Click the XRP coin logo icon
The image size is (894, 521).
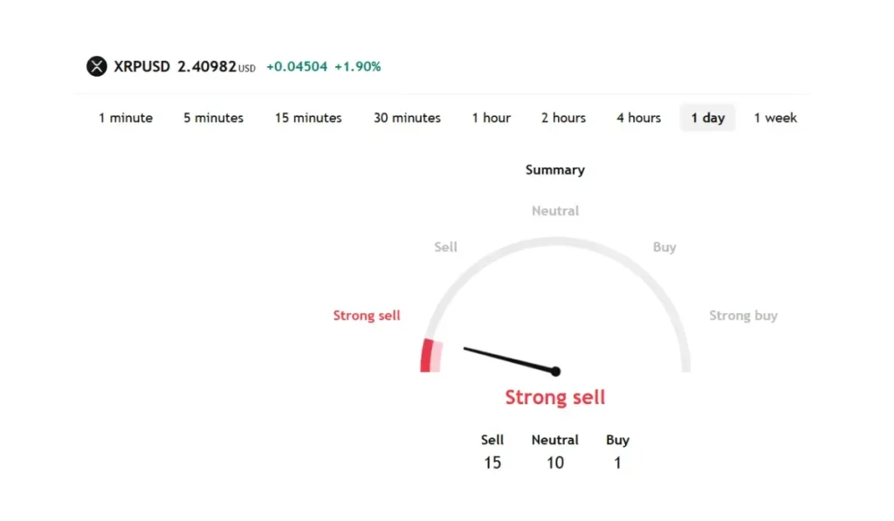96,66
